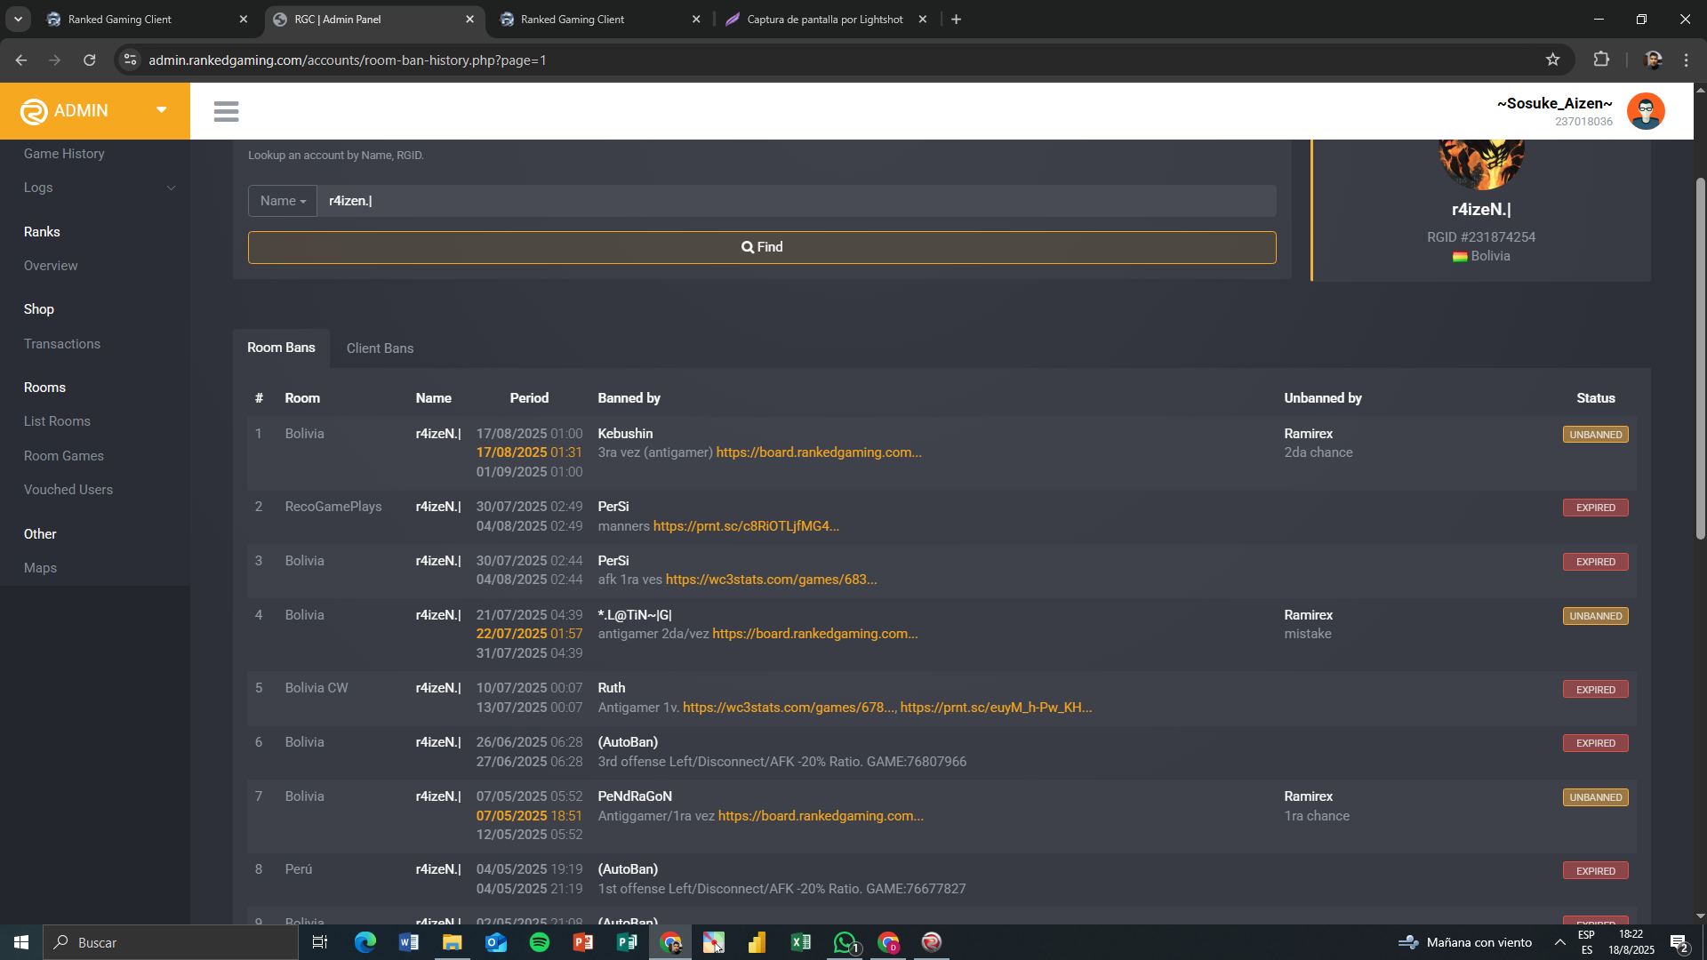
Task: Open File Explorer from the taskbar
Action: pyautogui.click(x=453, y=942)
